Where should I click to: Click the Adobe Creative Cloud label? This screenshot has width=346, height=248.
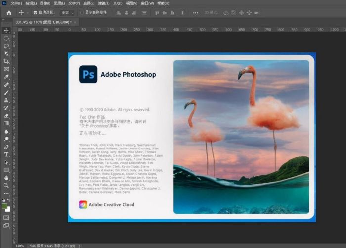111,204
